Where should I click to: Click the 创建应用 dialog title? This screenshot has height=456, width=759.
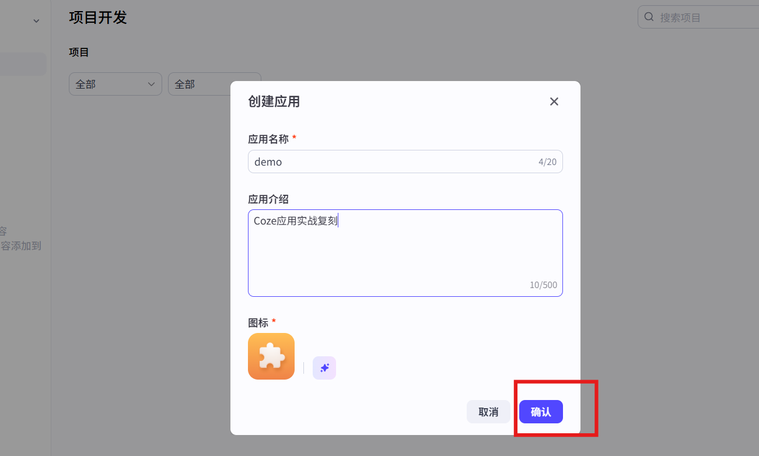274,101
